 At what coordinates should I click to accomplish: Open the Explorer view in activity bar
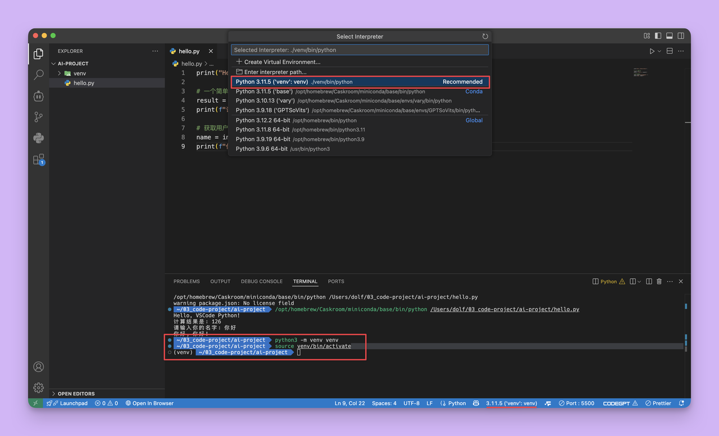click(38, 54)
